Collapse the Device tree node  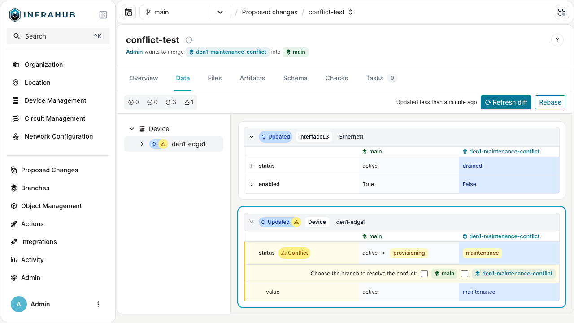point(132,128)
